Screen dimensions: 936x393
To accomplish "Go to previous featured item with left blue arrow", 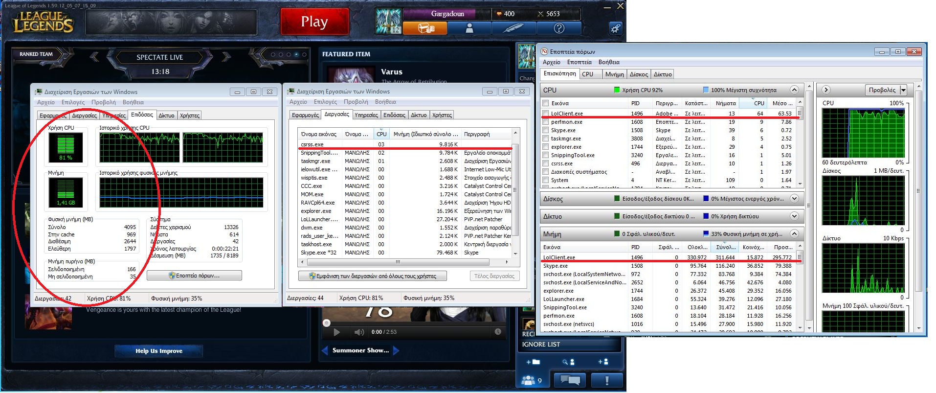I will (x=325, y=350).
